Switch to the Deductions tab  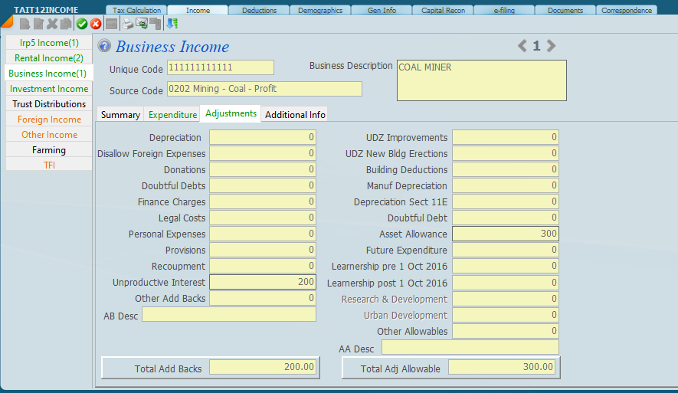259,11
